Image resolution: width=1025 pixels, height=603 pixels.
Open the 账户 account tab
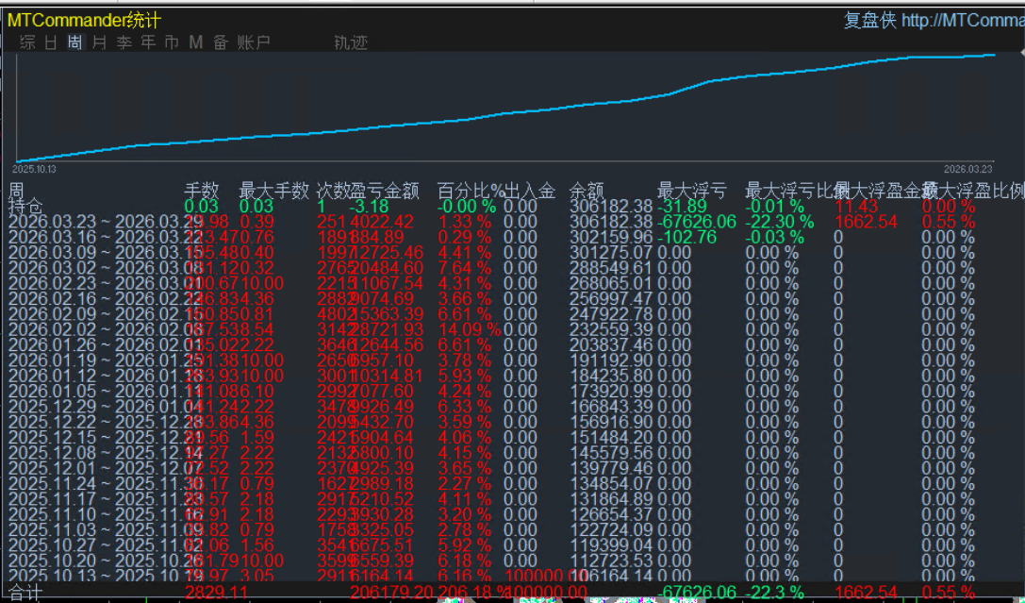click(254, 42)
